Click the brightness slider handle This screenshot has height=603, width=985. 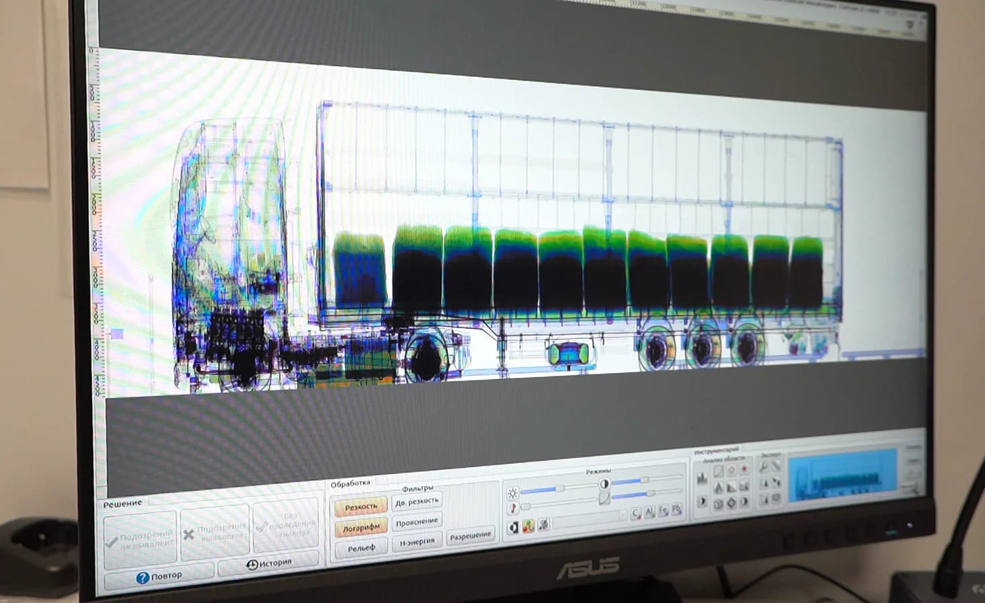coord(560,488)
